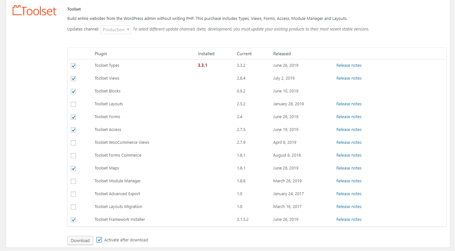Uncheck the Toolset Access checkbox
455x251 pixels.
tap(73, 130)
